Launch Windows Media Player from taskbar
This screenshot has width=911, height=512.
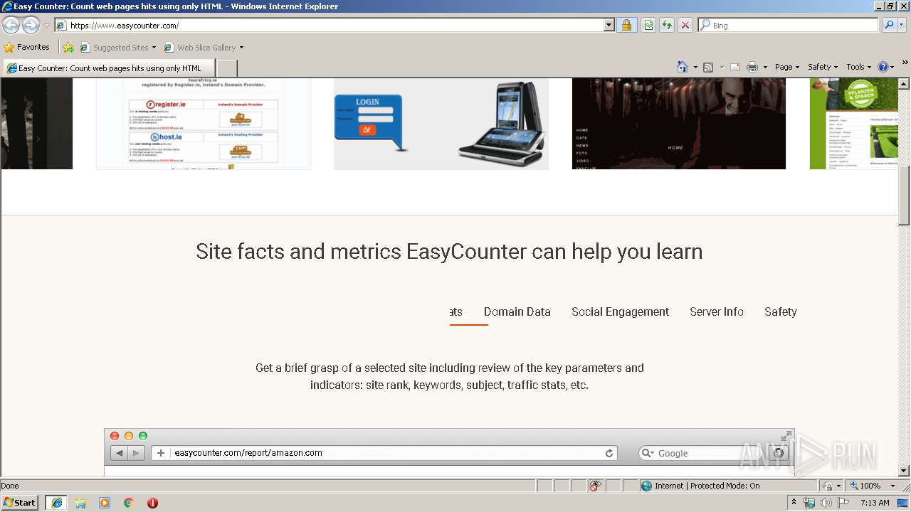[105, 503]
